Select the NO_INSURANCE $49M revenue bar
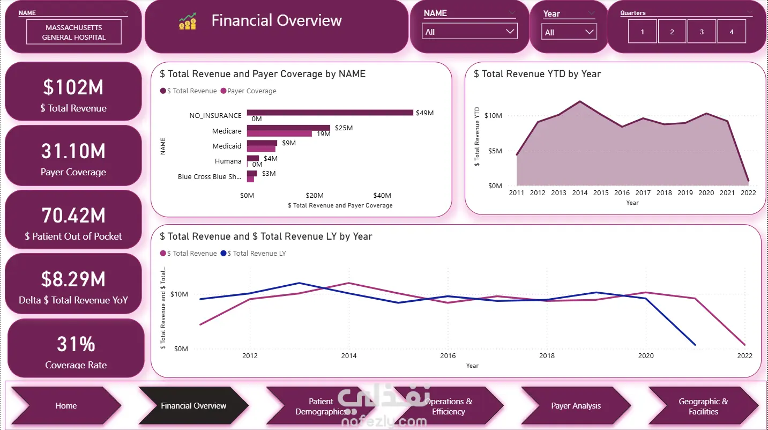 [330, 113]
